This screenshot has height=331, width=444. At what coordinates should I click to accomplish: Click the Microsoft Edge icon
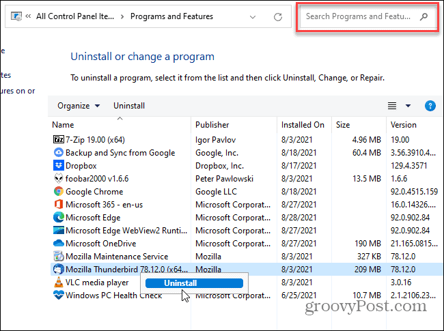[59, 217]
